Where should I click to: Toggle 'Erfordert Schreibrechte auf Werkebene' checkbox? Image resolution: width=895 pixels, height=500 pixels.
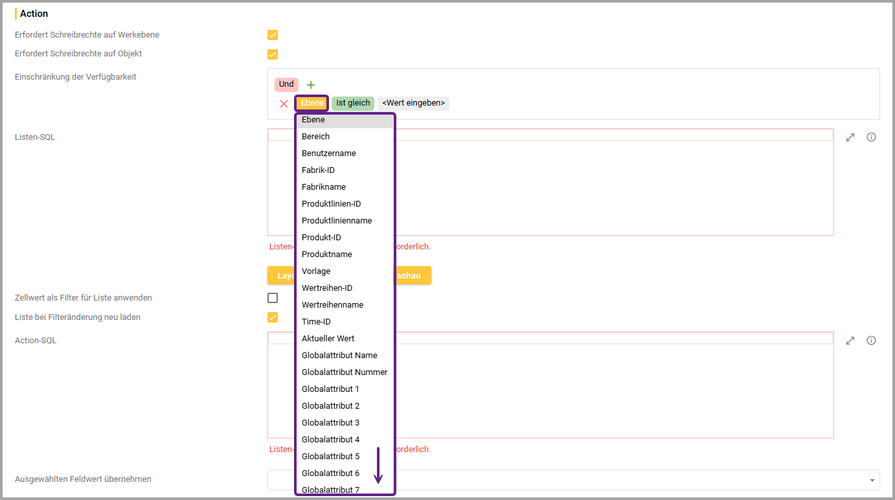coord(273,35)
